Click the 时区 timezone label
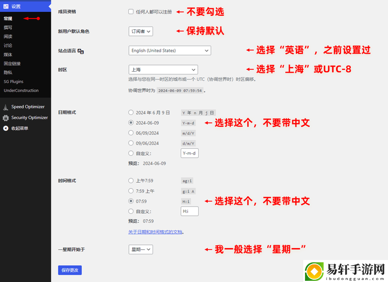Screen dimensions: 388x282 (x=63, y=70)
